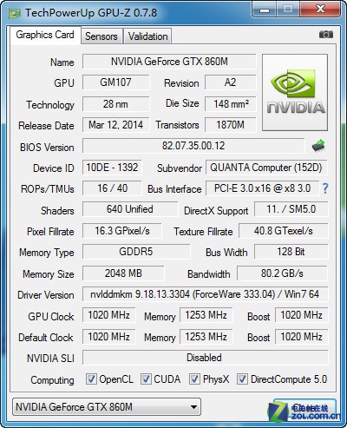
Task: Click the GPU Clock value 1020 MHz
Action: (108, 315)
